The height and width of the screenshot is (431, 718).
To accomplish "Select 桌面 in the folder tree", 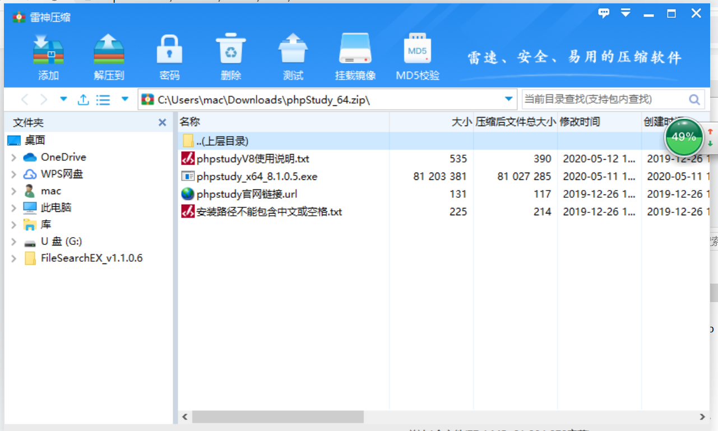I will pos(35,140).
